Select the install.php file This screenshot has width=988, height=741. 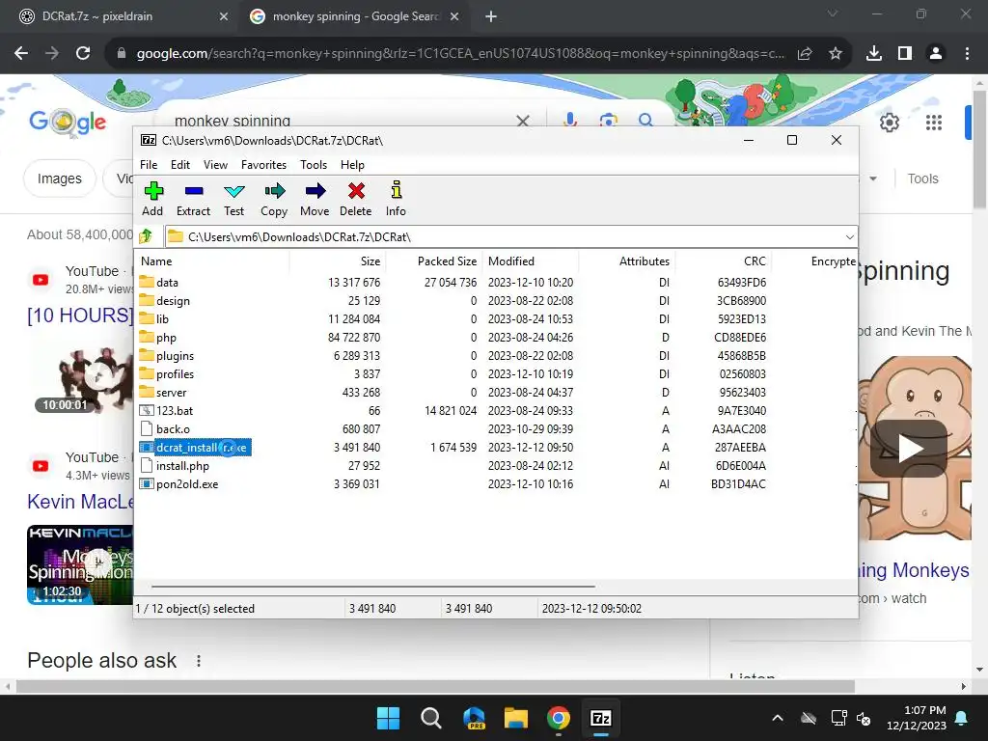tap(175, 466)
